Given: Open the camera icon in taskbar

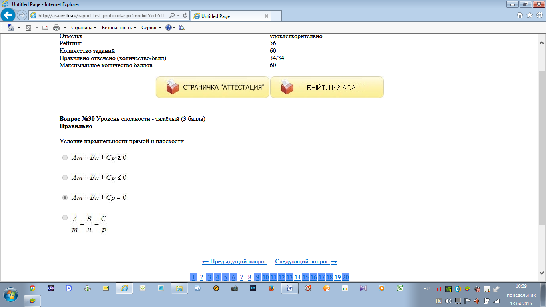Looking at the screenshot, I should coord(235,288).
